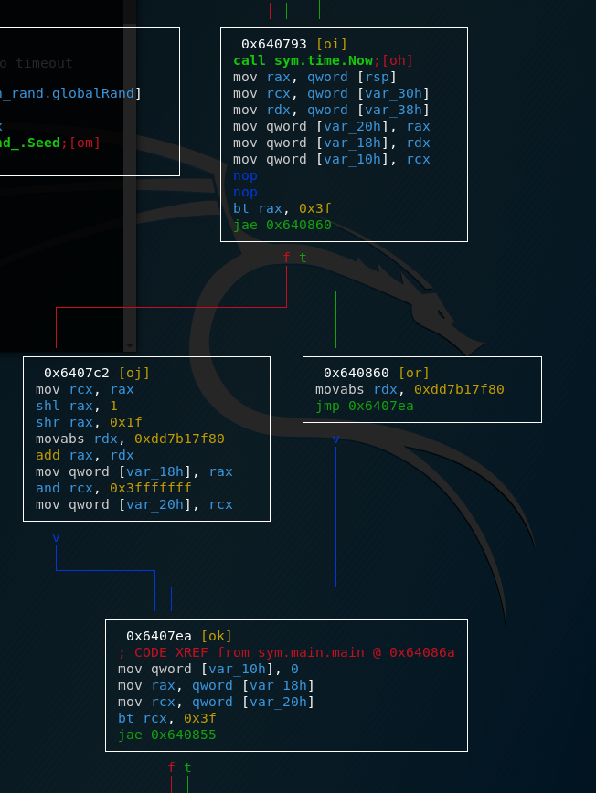The image size is (596, 793).
Task: Select the line mov qword [var_10h], rcx
Action: coord(332,159)
